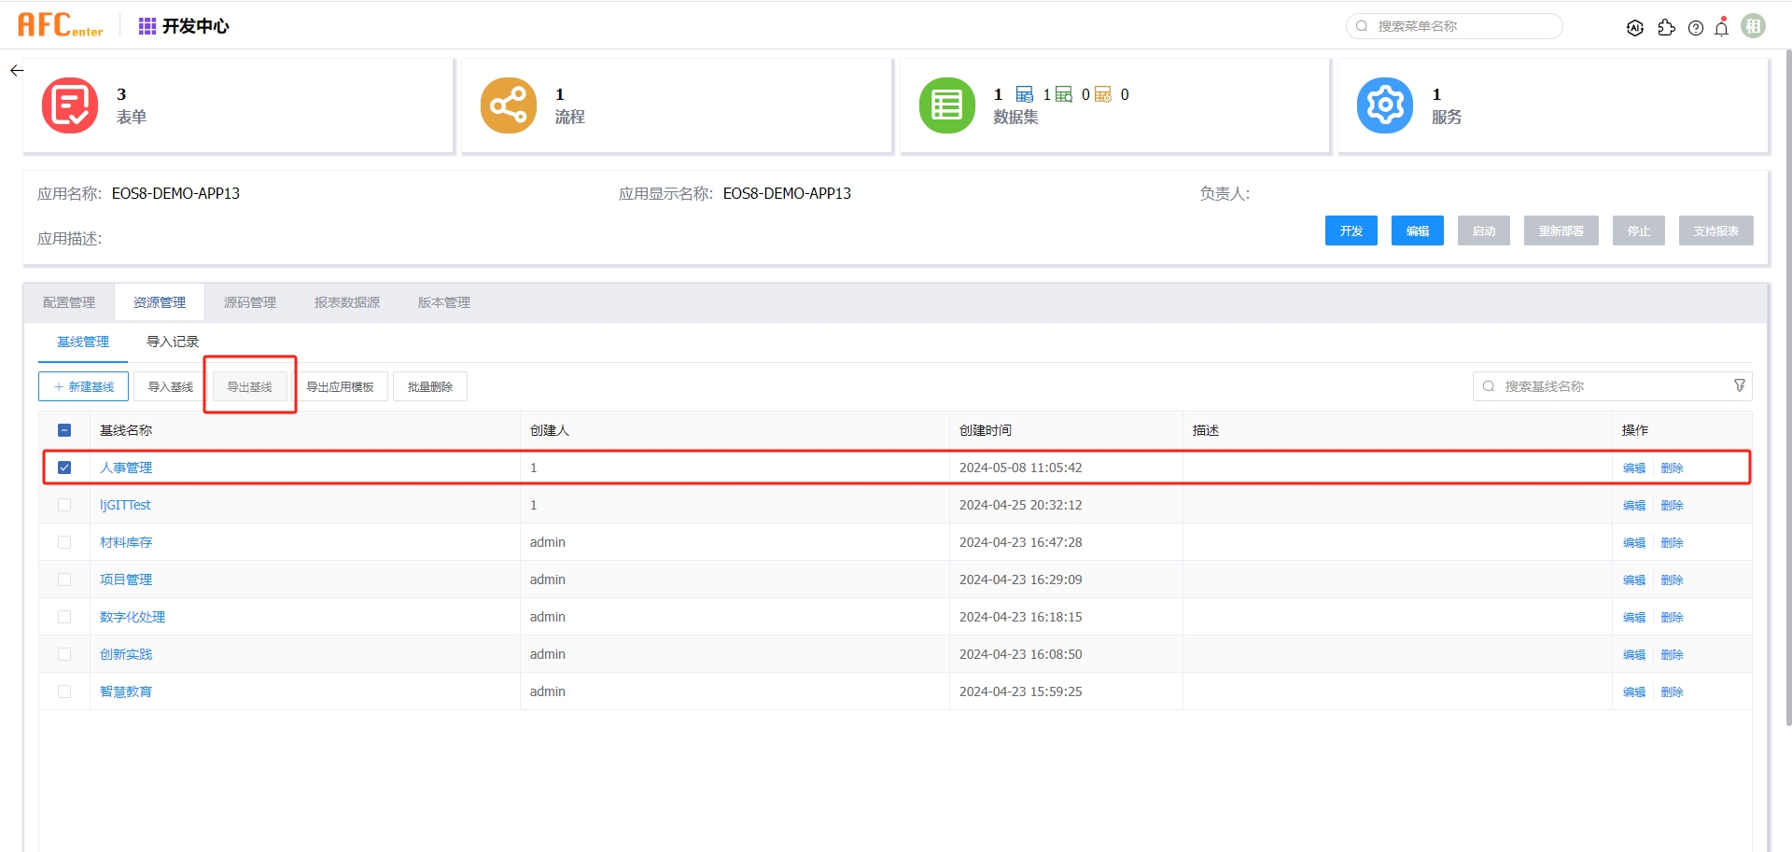
Task: Click the 搜索菜单名称 search field
Action: coord(1461,26)
